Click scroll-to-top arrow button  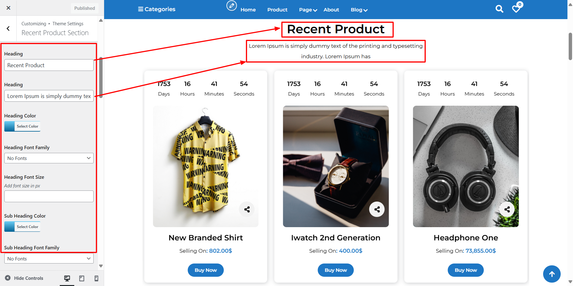click(552, 274)
